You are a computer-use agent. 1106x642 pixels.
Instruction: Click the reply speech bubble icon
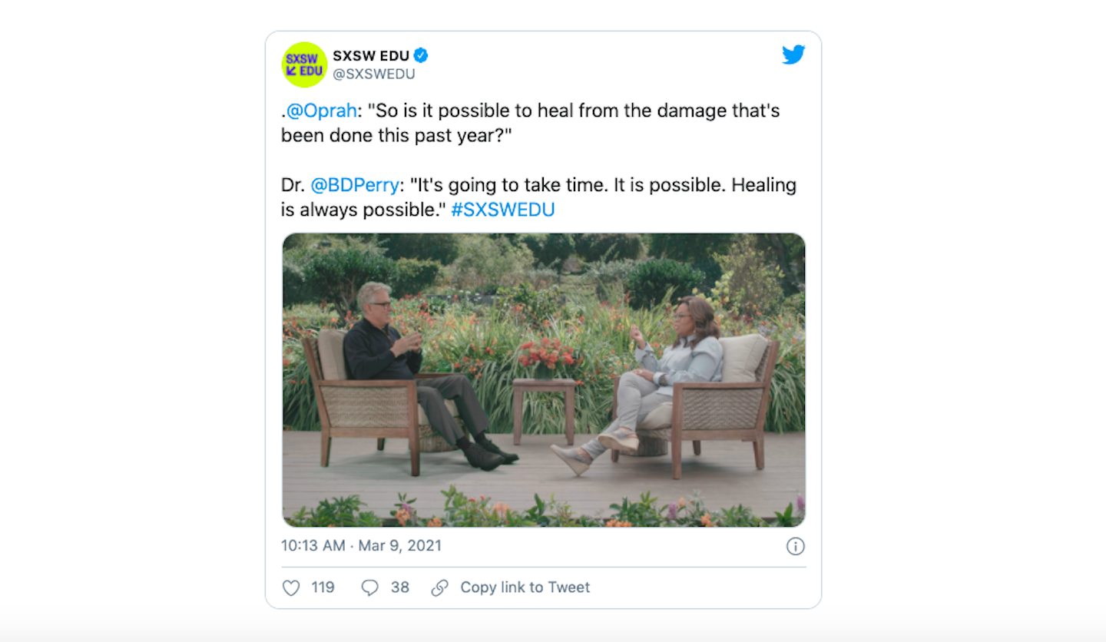pyautogui.click(x=370, y=588)
